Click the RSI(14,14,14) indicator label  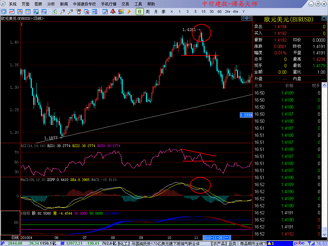pos(33,146)
